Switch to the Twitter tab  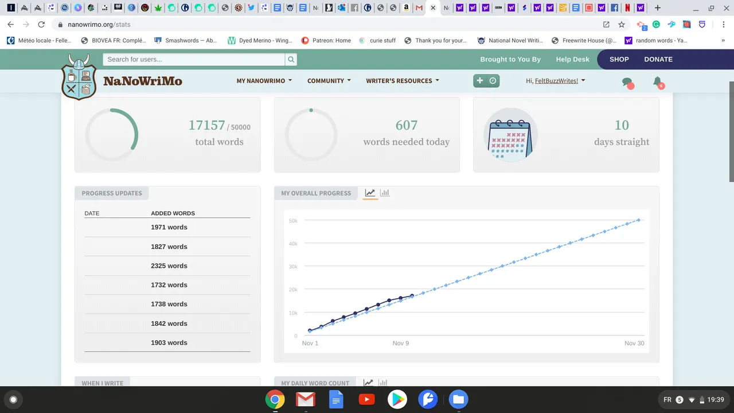click(251, 8)
